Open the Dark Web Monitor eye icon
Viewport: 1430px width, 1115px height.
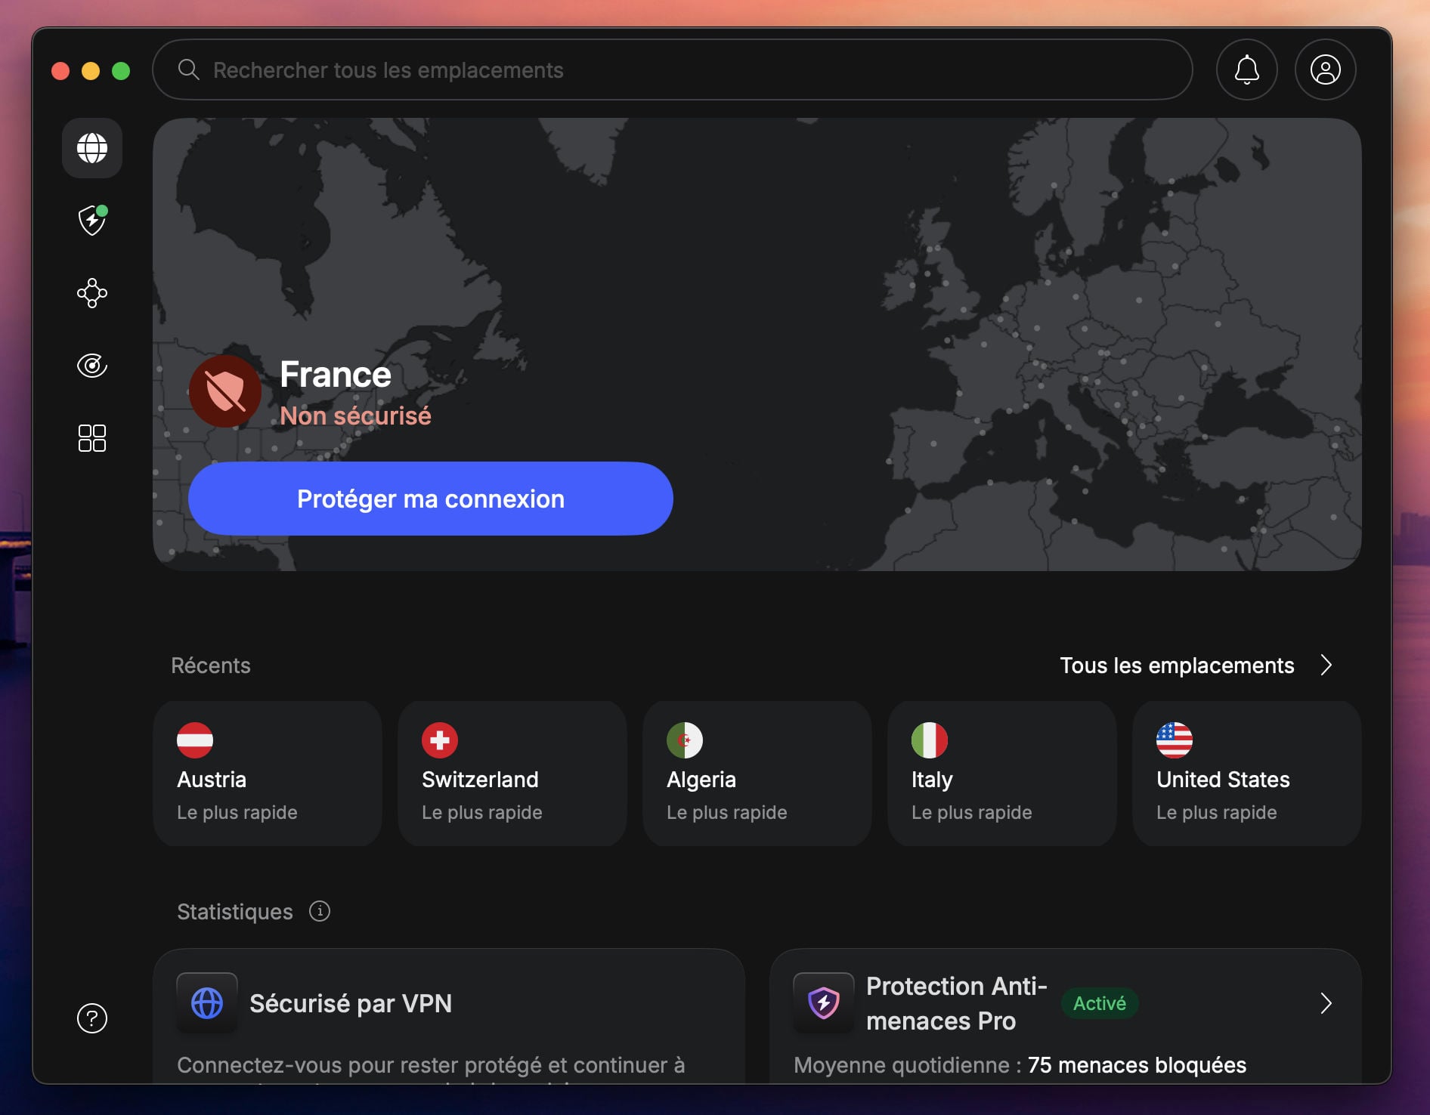(91, 366)
